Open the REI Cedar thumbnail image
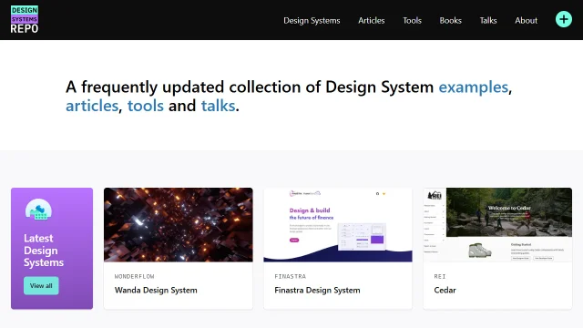This screenshot has height=328, width=583. coord(497,225)
